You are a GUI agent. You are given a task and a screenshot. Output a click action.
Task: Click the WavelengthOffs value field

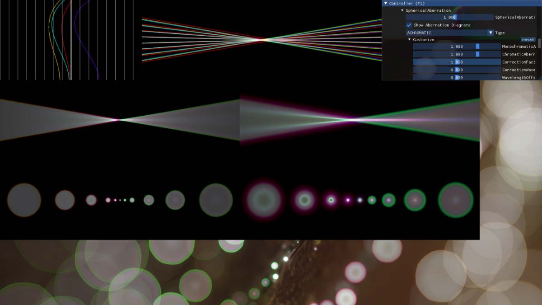coord(456,78)
